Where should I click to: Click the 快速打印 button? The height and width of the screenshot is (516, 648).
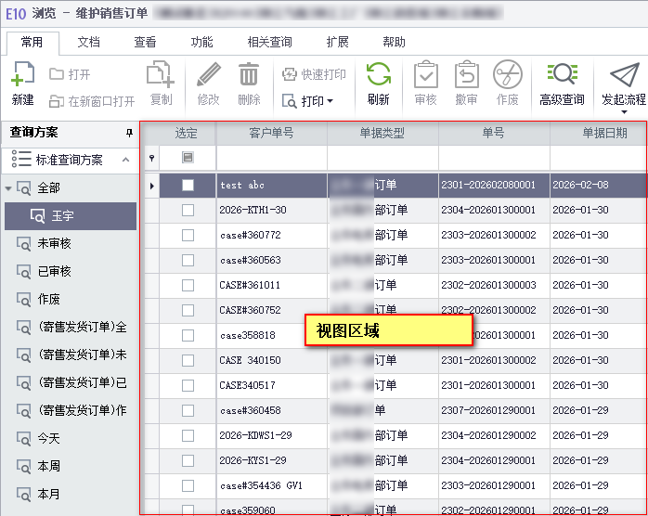pyautogui.click(x=314, y=74)
